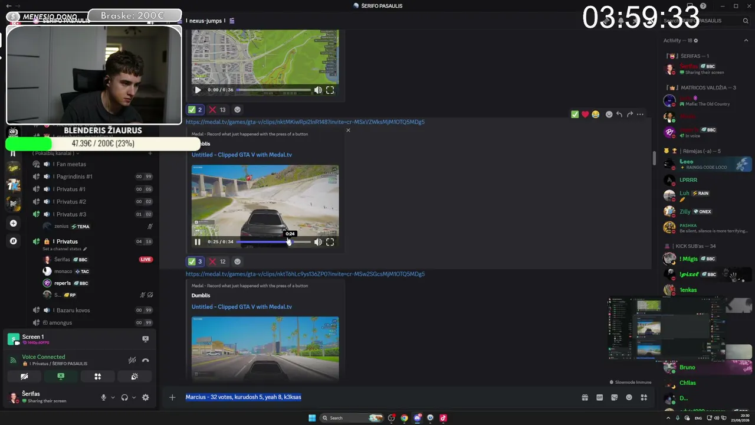Image resolution: width=755 pixels, height=425 pixels.
Task: Toggle screen share button in voice panel
Action: pyautogui.click(x=61, y=377)
